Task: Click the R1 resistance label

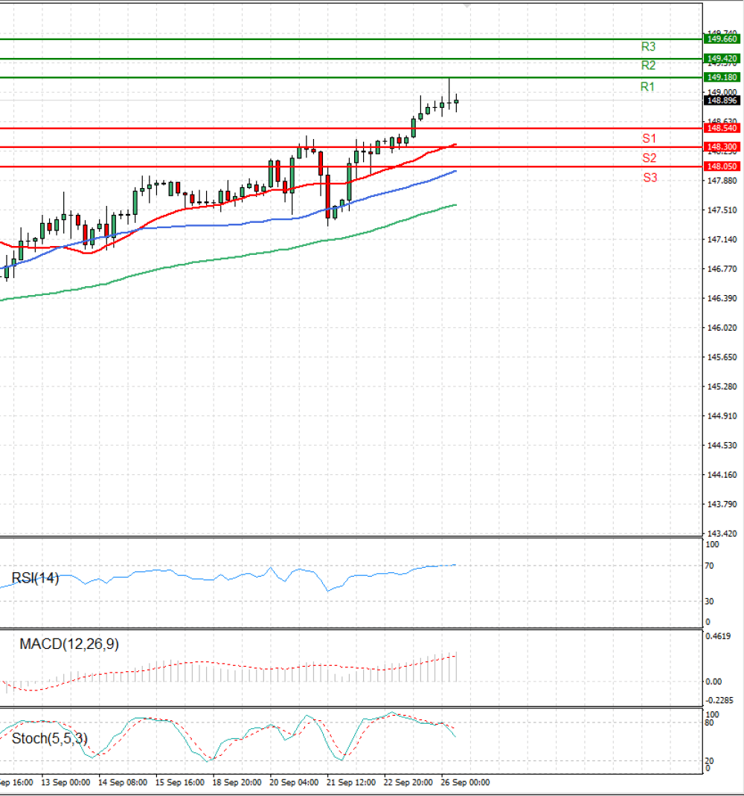Action: [x=647, y=87]
